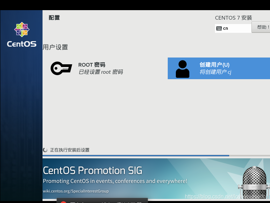The image size is (270, 203).
Task: Open the 帮助 help button
Action: point(261,27)
